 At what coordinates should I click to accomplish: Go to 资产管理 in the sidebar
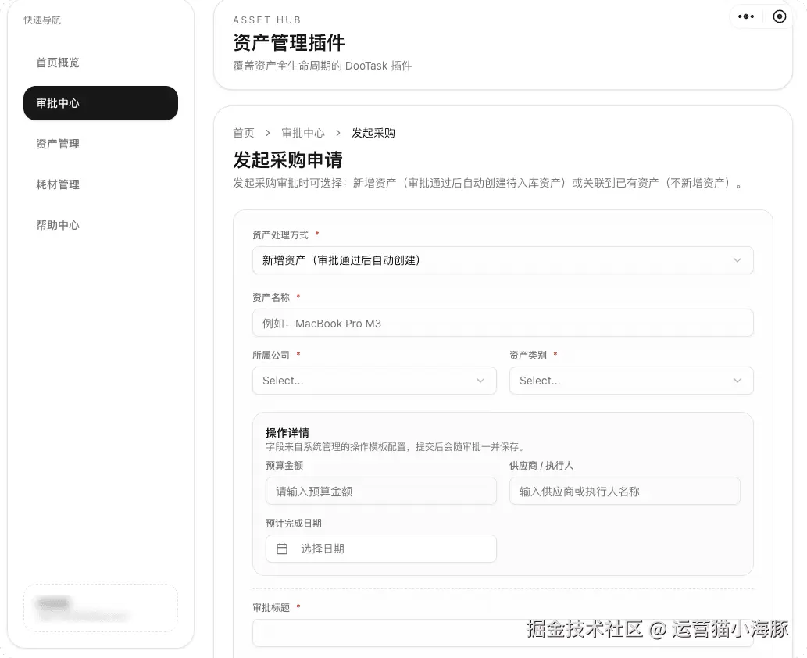click(100, 144)
